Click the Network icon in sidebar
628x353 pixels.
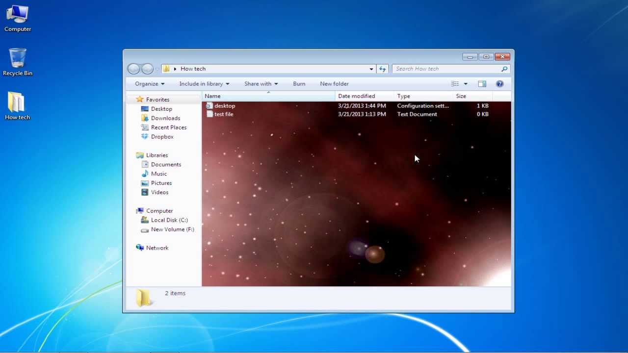[x=140, y=248]
